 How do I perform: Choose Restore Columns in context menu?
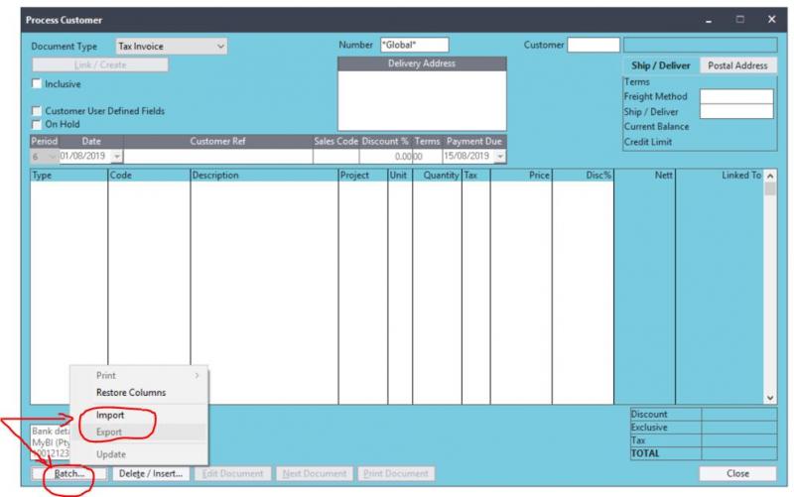(x=130, y=393)
